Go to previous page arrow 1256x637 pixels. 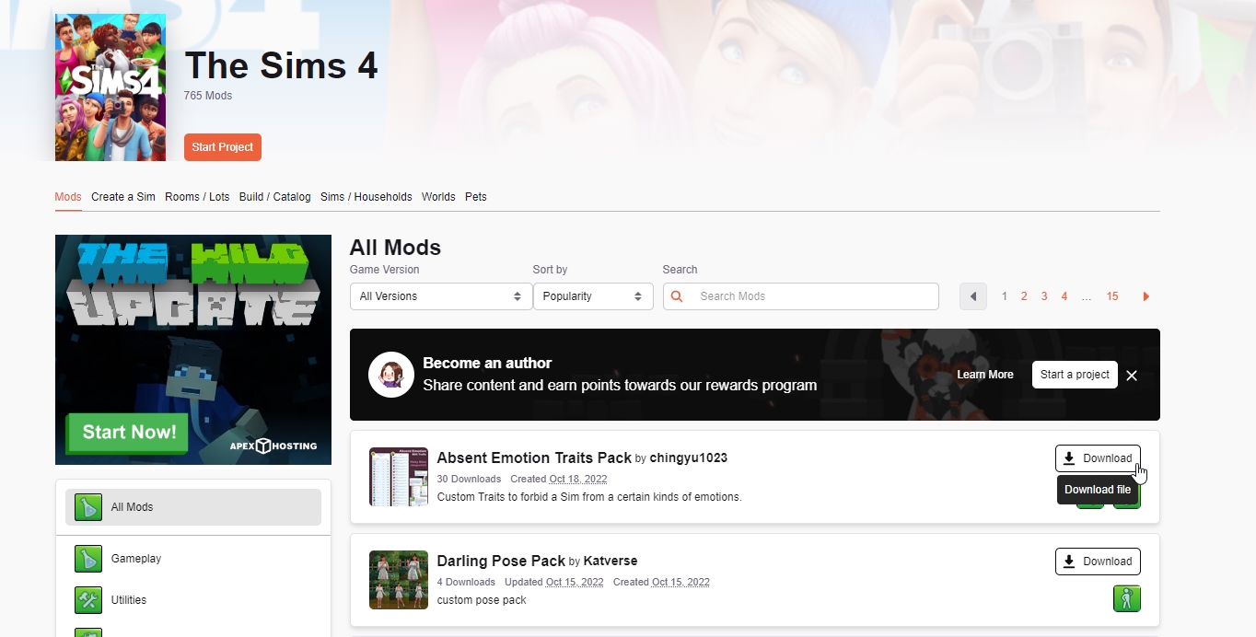973,296
